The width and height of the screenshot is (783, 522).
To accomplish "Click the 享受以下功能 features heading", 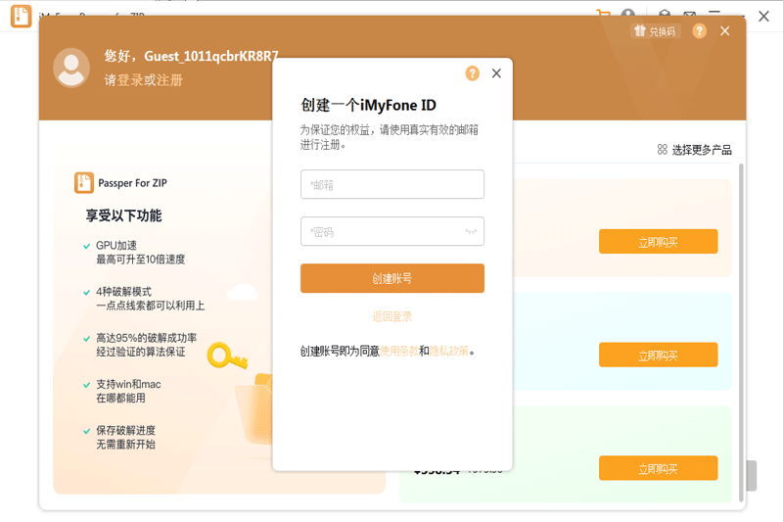I will [124, 215].
